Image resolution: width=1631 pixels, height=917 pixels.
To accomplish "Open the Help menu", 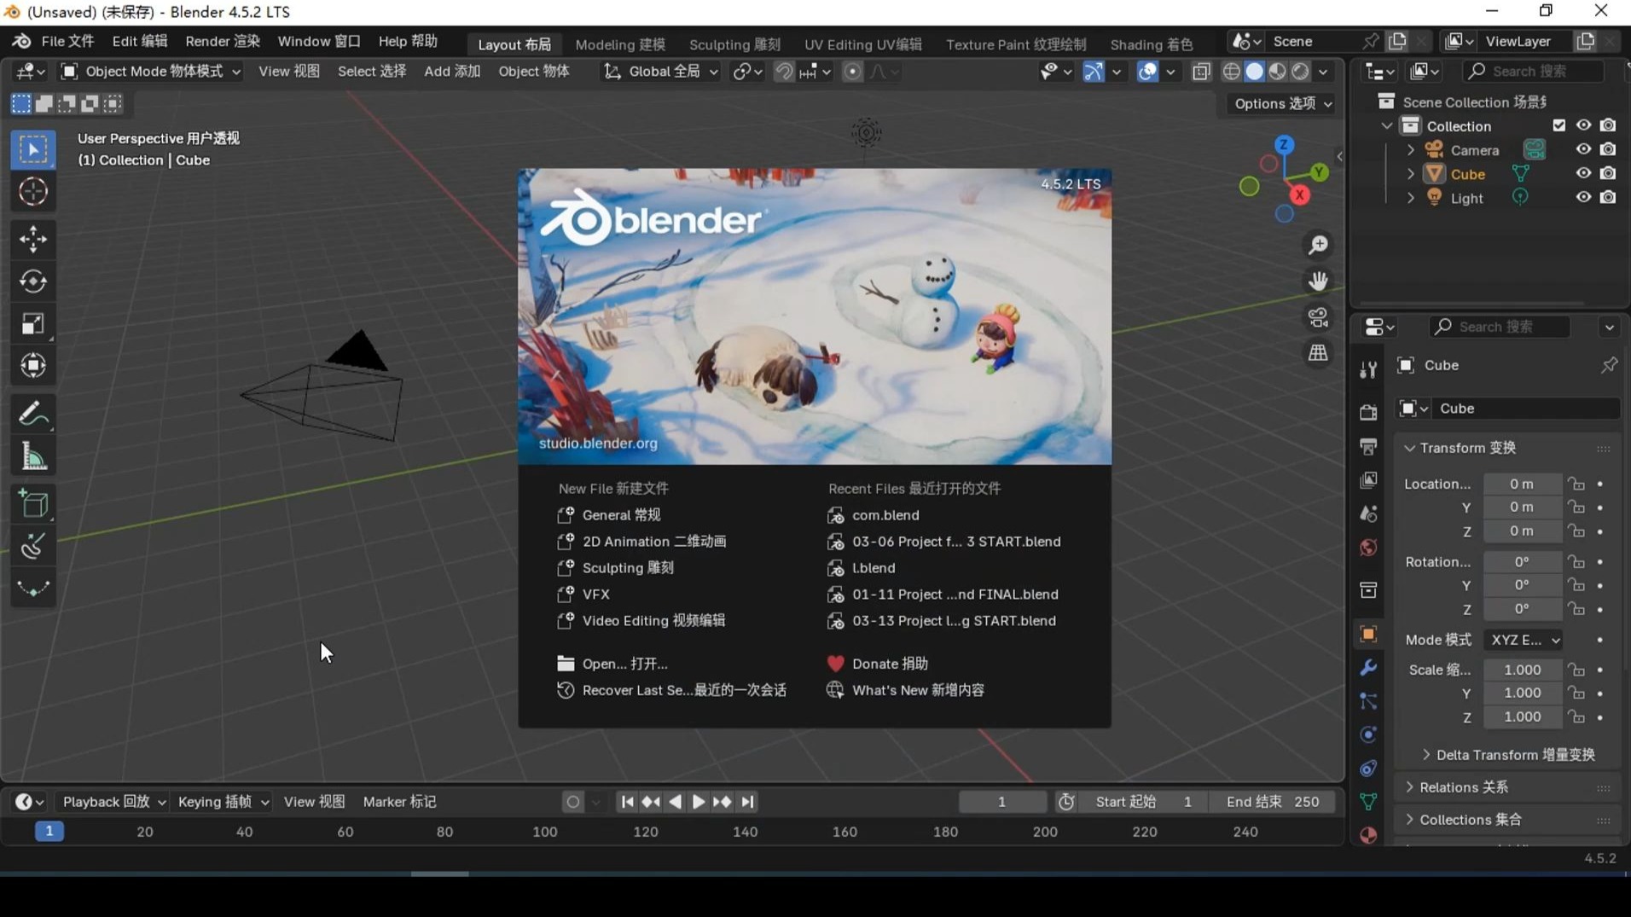I will (407, 41).
